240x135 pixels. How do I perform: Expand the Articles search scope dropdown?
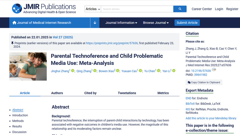93,9
